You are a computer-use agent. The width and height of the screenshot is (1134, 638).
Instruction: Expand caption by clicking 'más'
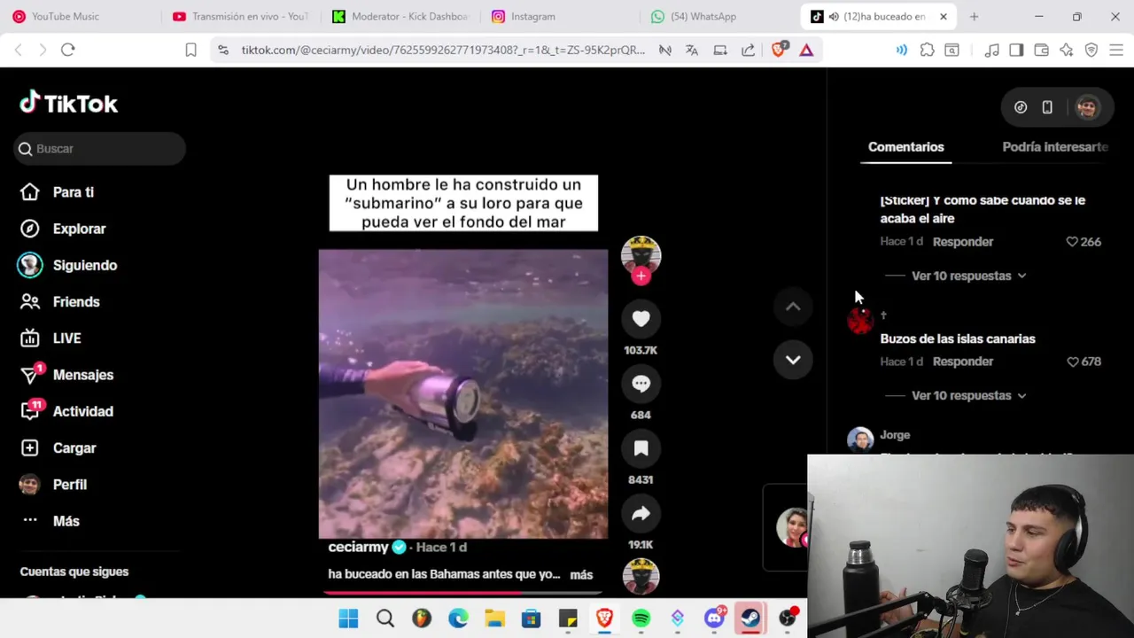point(581,575)
